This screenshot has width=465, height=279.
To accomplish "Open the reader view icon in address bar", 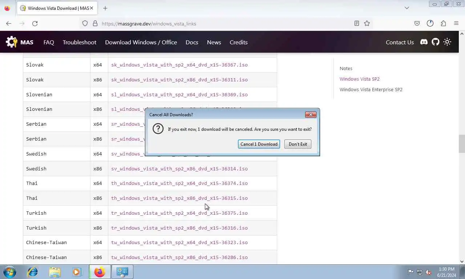I will [x=357, y=23].
